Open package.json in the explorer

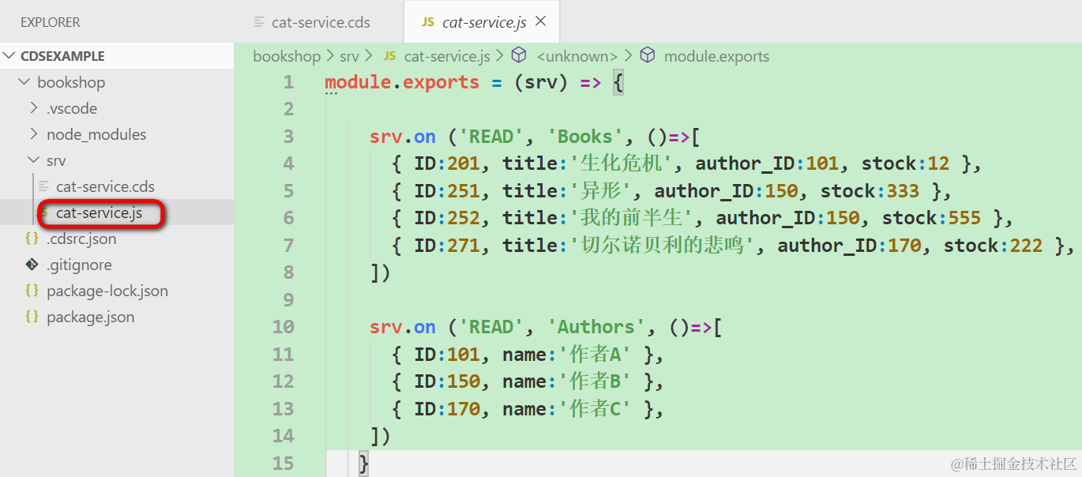90,317
